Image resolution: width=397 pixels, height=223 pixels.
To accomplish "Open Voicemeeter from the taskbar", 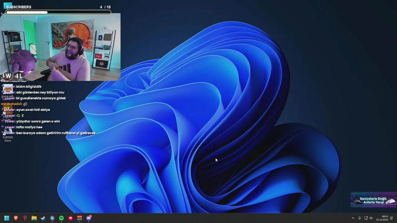I will (80, 218).
